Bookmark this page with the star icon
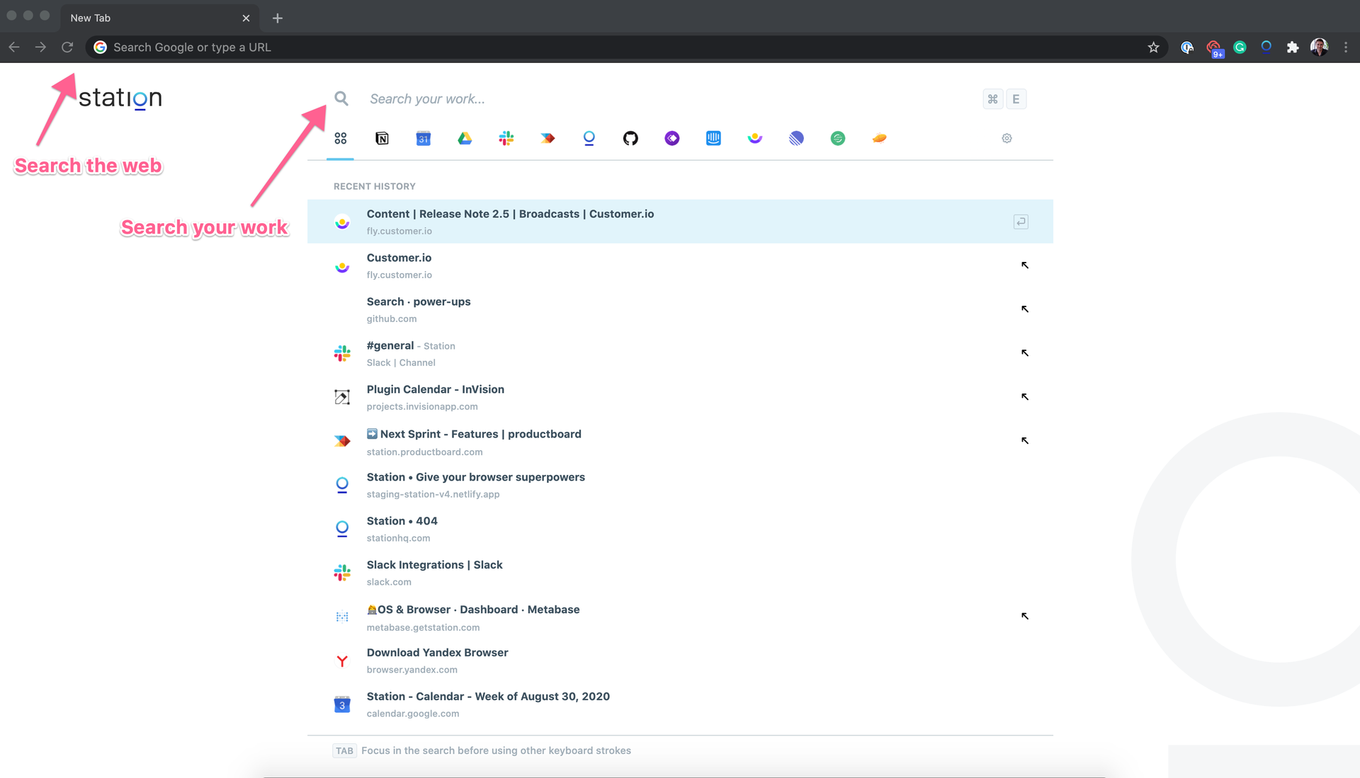The width and height of the screenshot is (1360, 778). pyautogui.click(x=1153, y=47)
